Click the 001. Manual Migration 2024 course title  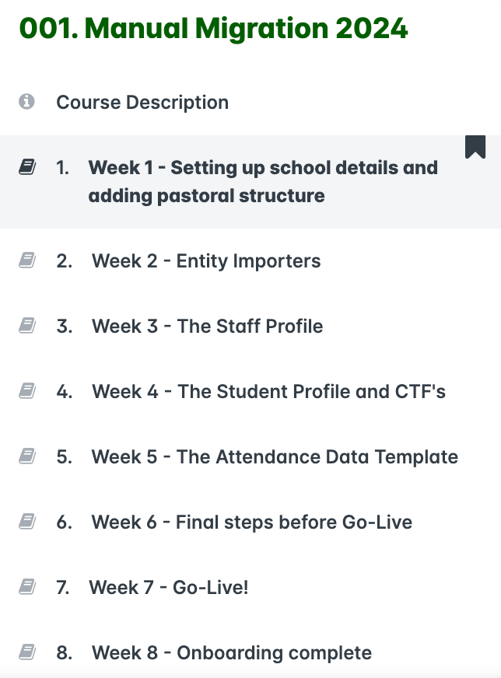[213, 29]
